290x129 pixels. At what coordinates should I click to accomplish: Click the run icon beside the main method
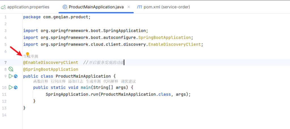click(x=10, y=88)
